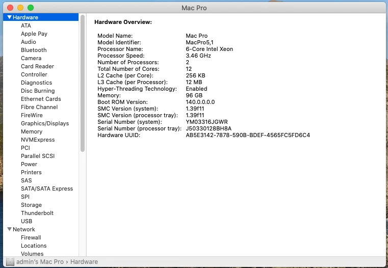Select the Network category
The height and width of the screenshot is (268, 388).
point(24,229)
